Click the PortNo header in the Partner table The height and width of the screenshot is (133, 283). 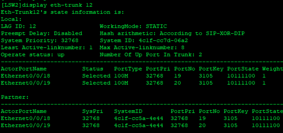210,111
